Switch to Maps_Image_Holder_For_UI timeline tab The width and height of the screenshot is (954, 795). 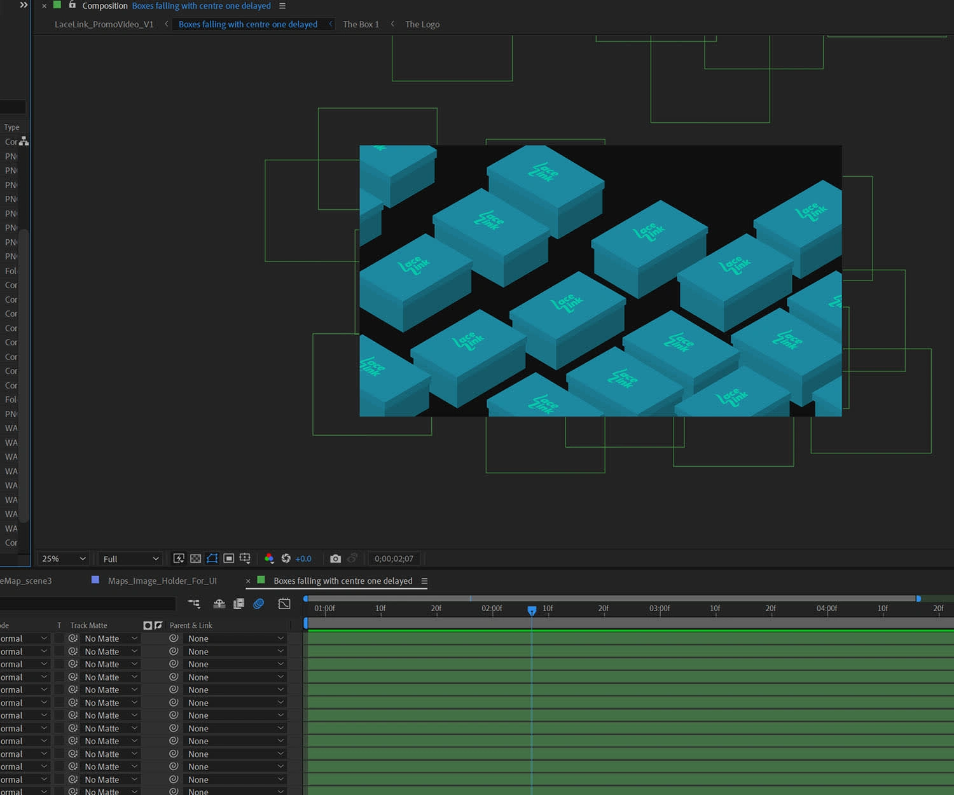coord(162,581)
